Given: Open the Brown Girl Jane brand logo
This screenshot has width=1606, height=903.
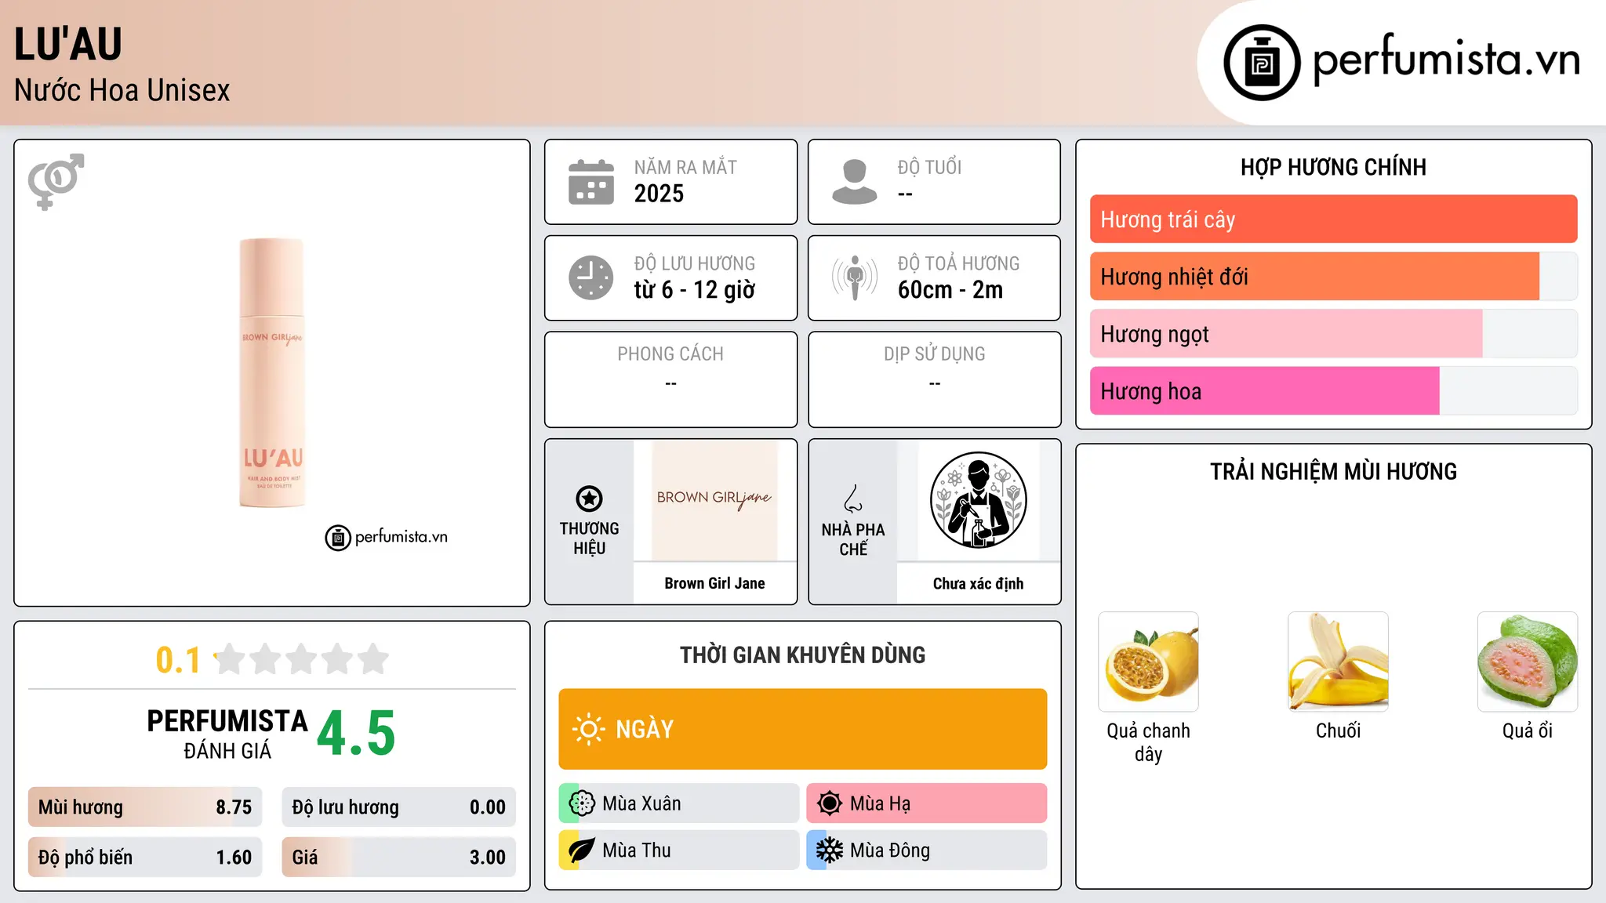Looking at the screenshot, I should 714,500.
